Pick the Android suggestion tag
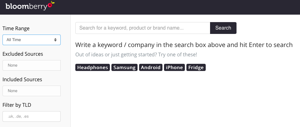Viewport: 300px width, 127px height. pyautogui.click(x=151, y=68)
